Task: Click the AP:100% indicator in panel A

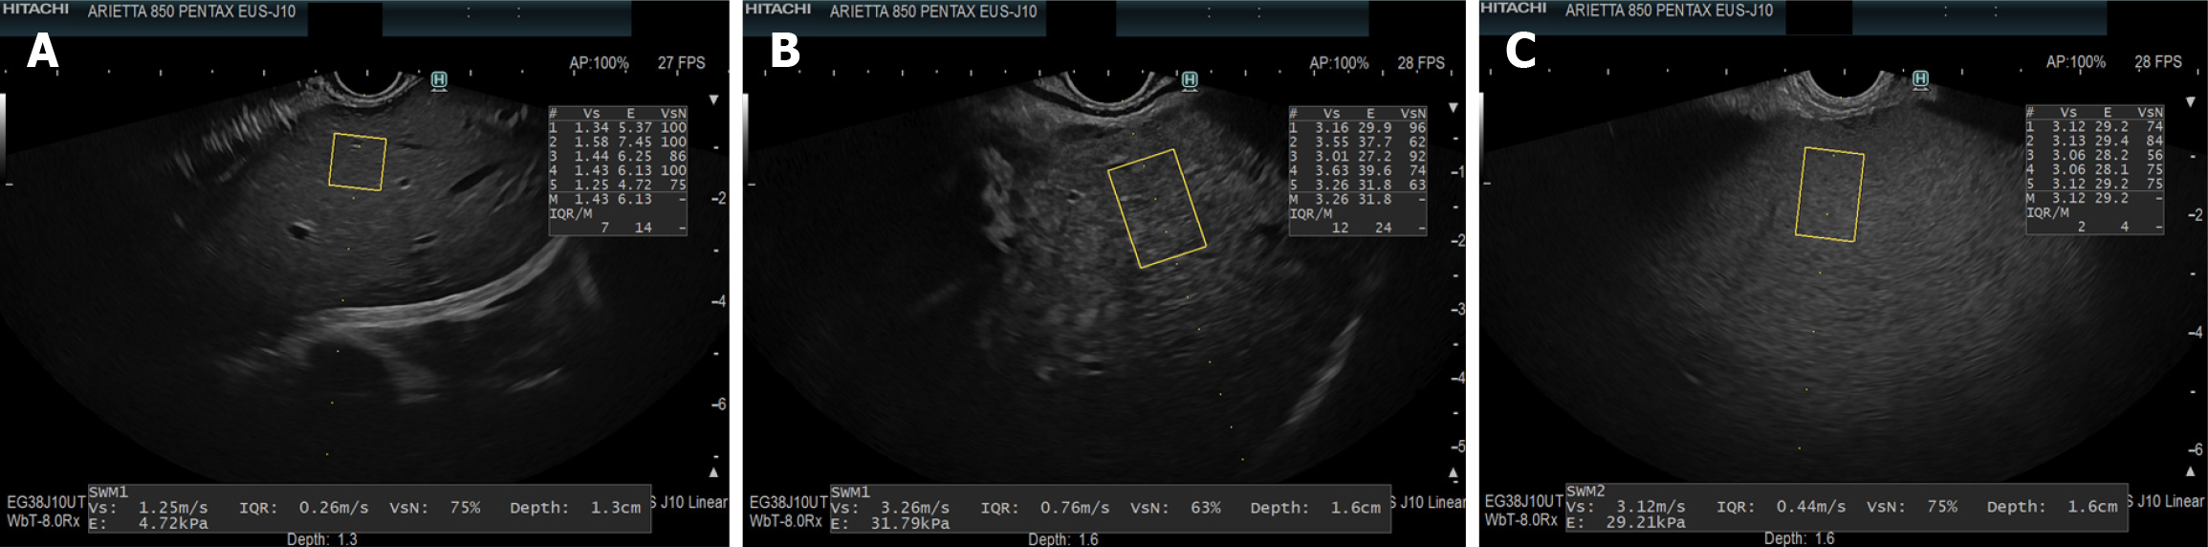Action: (x=599, y=63)
